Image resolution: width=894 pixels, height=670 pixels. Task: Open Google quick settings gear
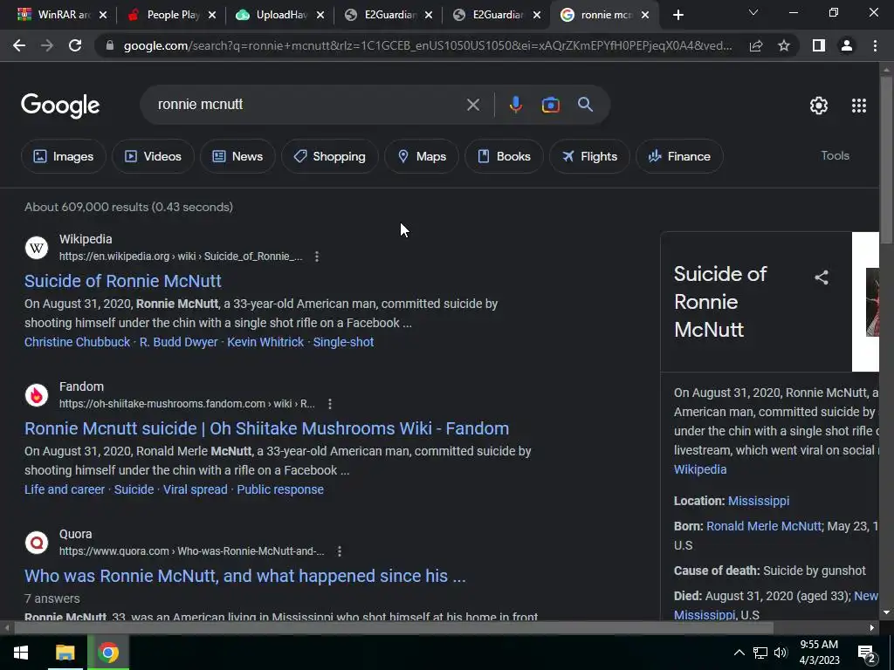[x=819, y=106]
